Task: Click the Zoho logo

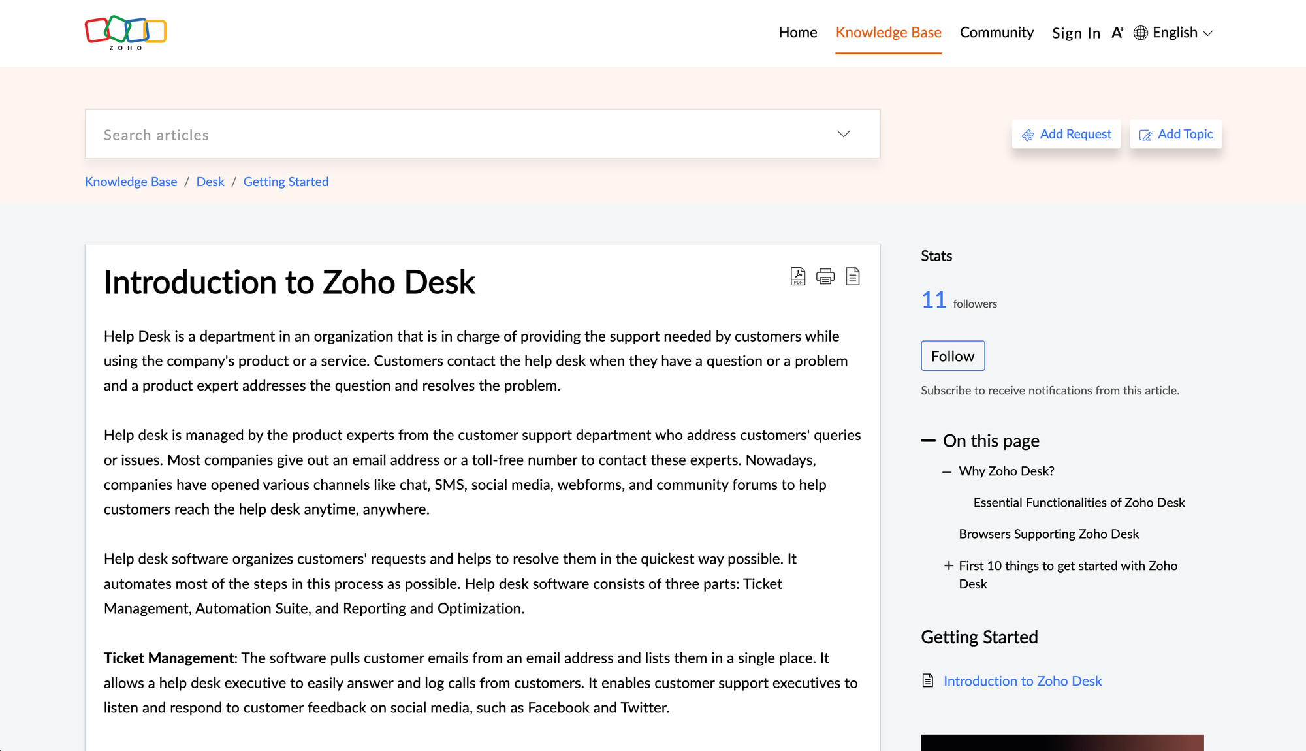Action: pos(125,32)
